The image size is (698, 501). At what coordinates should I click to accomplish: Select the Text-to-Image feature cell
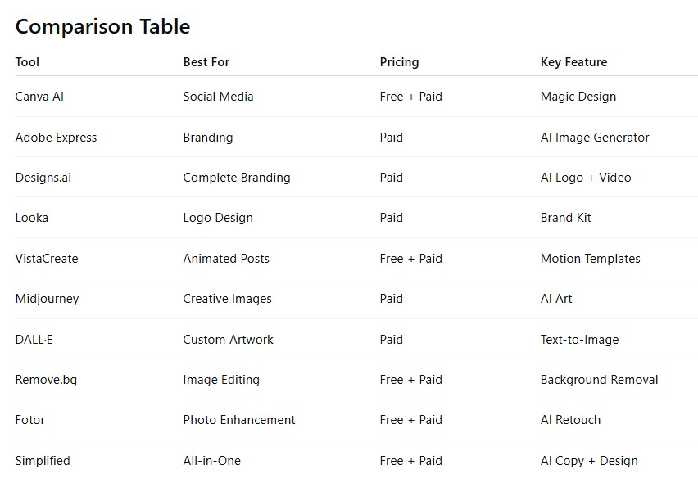tap(579, 340)
